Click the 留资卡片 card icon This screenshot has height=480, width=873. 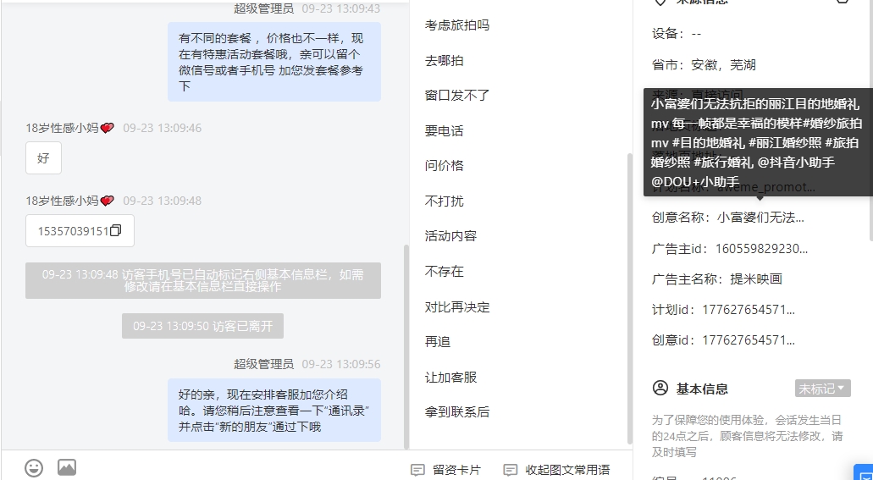[x=417, y=470]
